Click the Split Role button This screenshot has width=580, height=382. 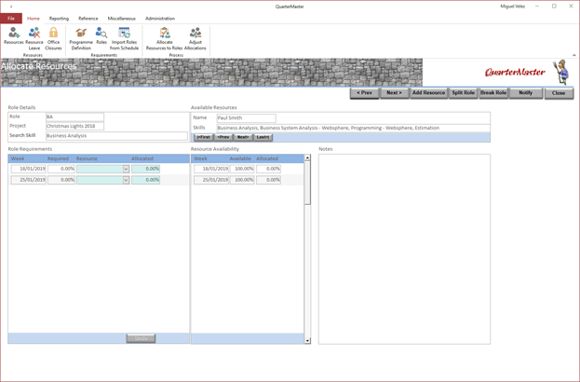[463, 93]
